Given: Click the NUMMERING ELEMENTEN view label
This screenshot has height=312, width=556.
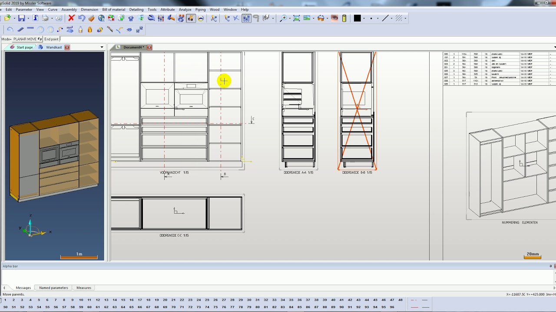Looking at the screenshot, I should tap(520, 222).
